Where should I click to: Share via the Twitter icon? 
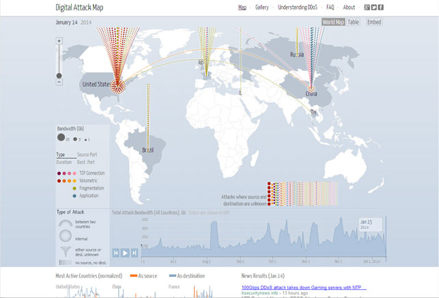click(374, 8)
